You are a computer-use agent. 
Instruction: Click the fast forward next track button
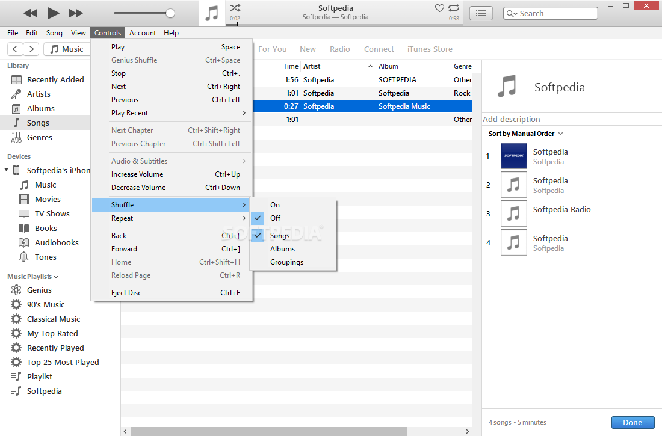point(76,13)
